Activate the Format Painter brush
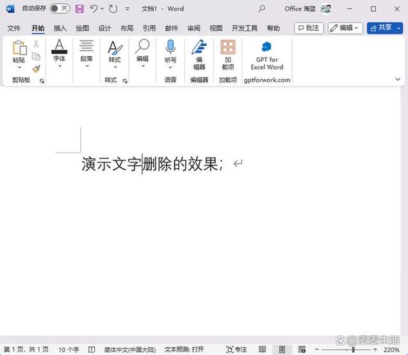The height and width of the screenshot is (355, 408). pyautogui.click(x=36, y=69)
